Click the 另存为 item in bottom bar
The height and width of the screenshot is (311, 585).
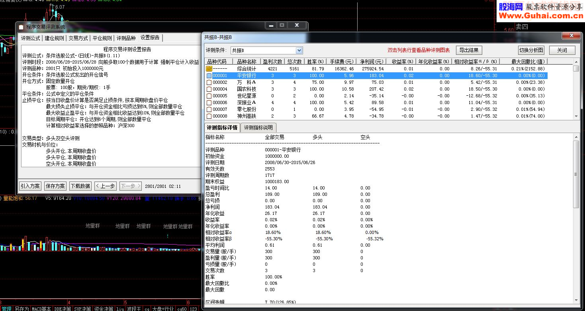click(22, 309)
